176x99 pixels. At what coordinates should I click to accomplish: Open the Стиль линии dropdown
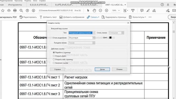(117, 33)
